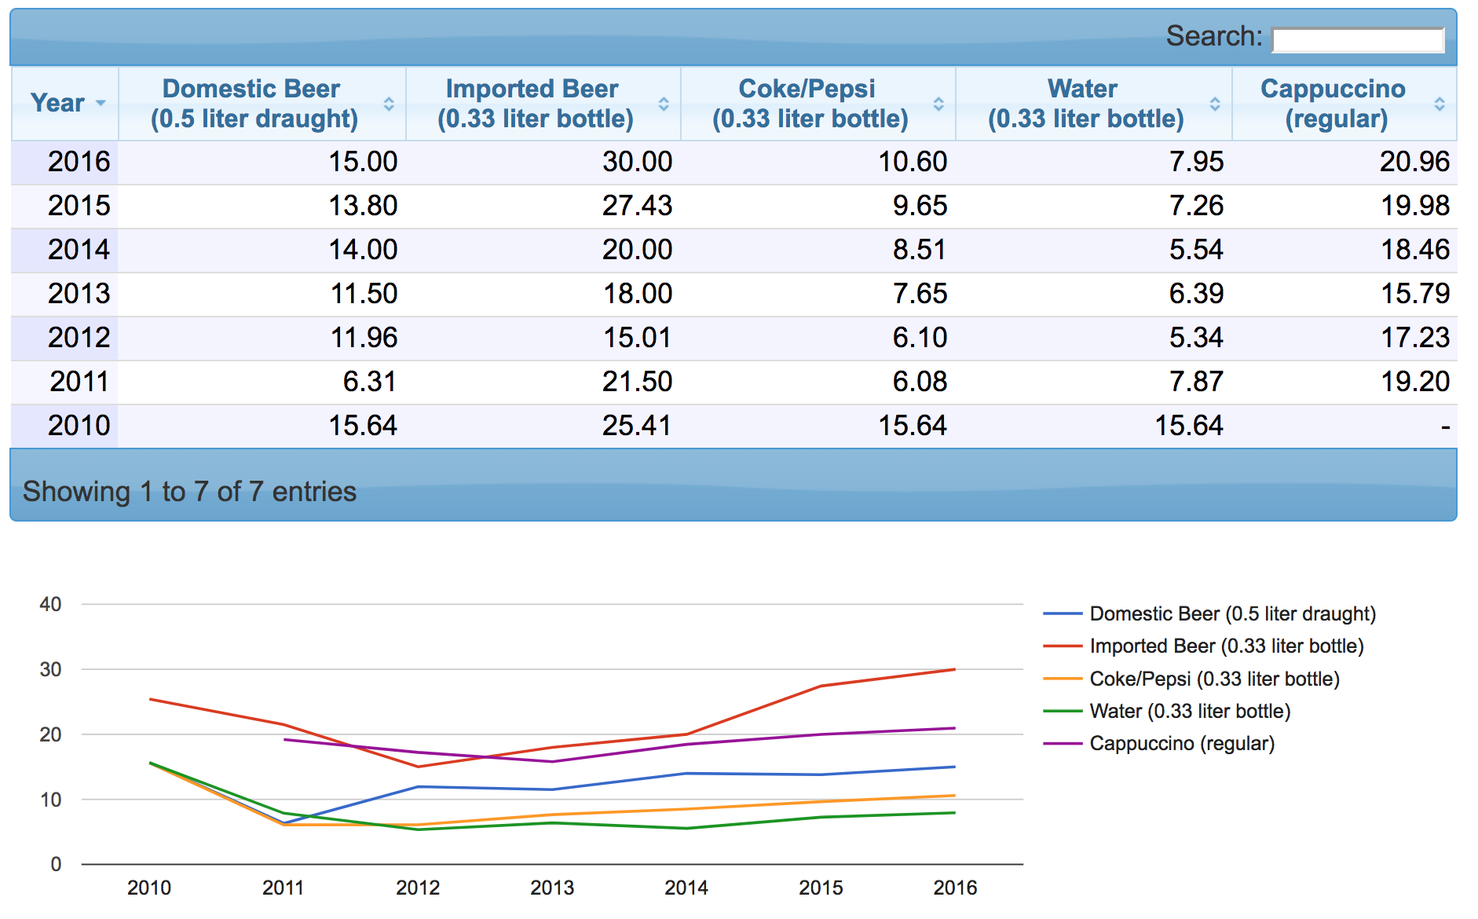Click the Domestic Beer column sort arrows
Viewport: 1478px width, 919px height.
[389, 104]
